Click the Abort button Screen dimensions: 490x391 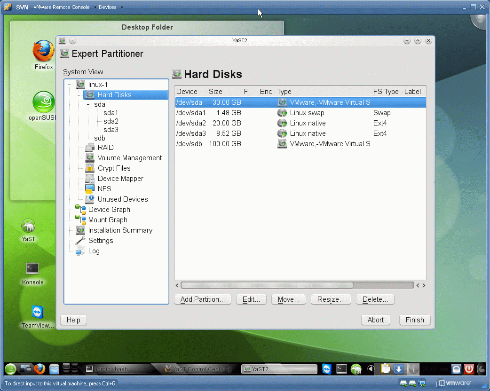376,320
